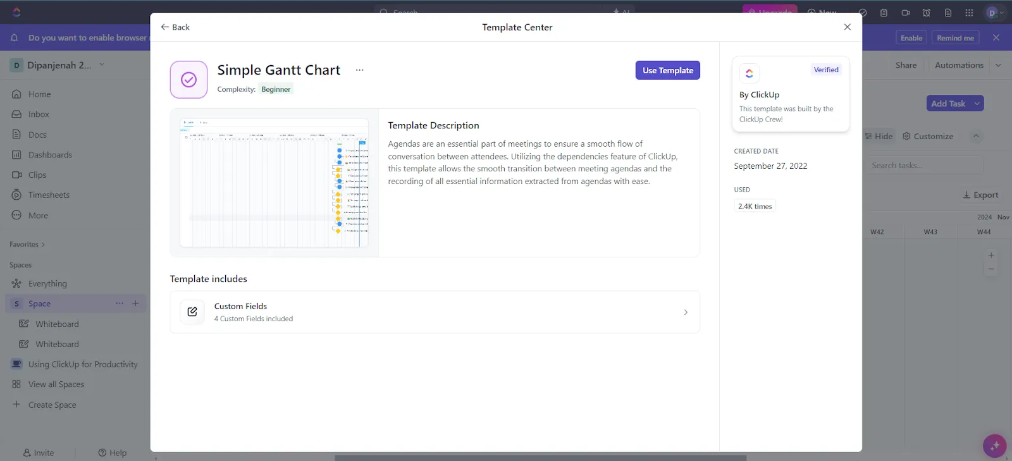Click the ClickUp home logo in top bar
The image size is (1012, 461).
tap(16, 12)
